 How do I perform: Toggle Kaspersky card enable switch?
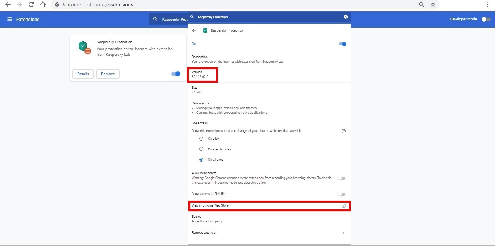tap(176, 74)
